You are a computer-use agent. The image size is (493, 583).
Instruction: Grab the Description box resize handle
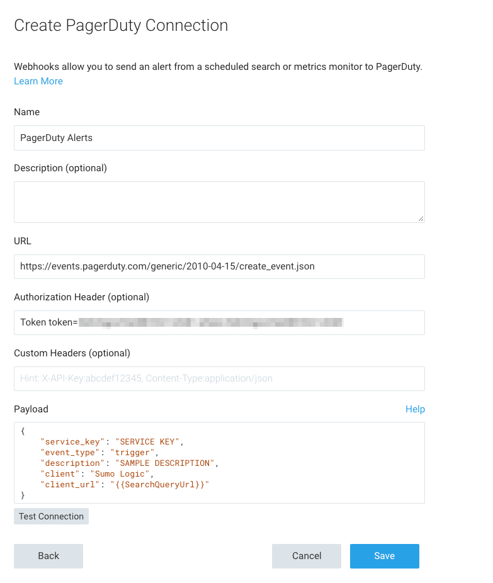[x=421, y=218]
